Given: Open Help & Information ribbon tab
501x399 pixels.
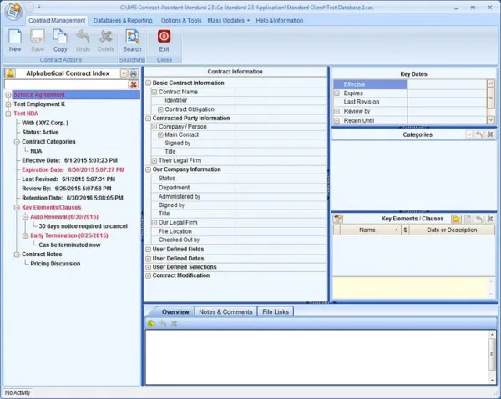Looking at the screenshot, I should click(x=279, y=20).
